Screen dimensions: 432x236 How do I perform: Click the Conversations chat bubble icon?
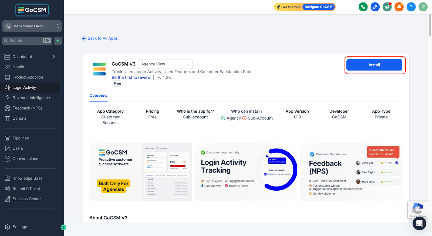point(7,159)
